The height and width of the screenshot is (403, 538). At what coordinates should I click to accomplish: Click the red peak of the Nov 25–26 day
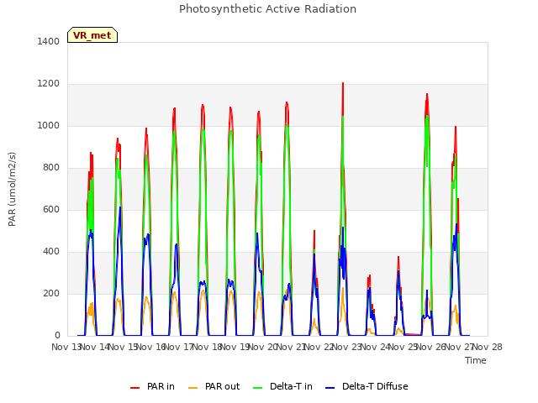pos(427,94)
